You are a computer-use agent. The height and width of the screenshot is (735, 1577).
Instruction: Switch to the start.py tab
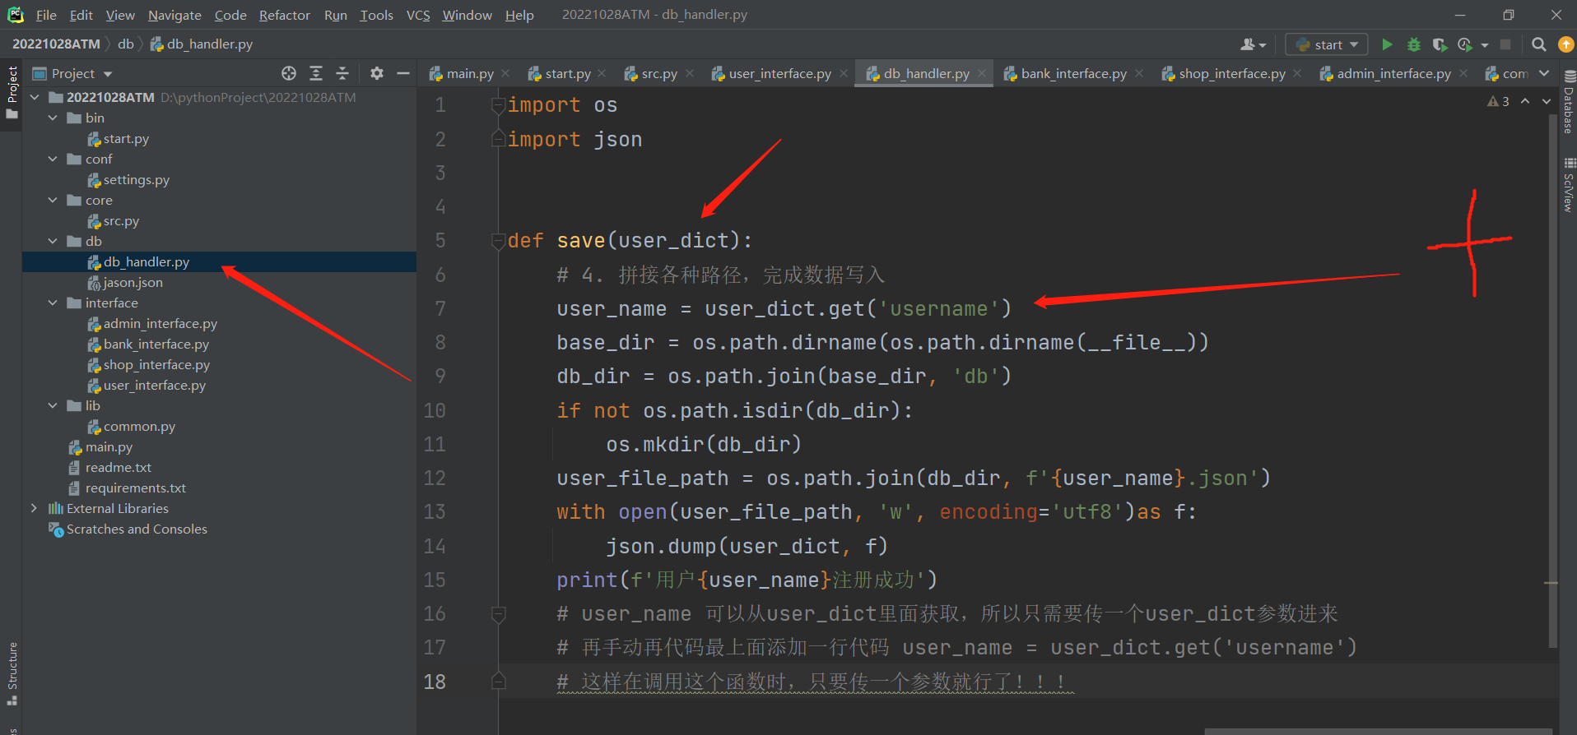tap(567, 73)
